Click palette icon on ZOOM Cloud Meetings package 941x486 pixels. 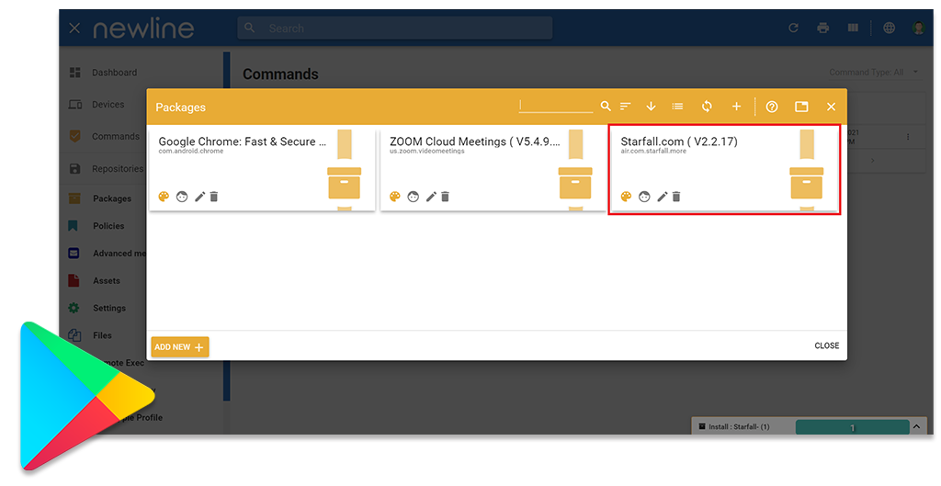coord(395,197)
